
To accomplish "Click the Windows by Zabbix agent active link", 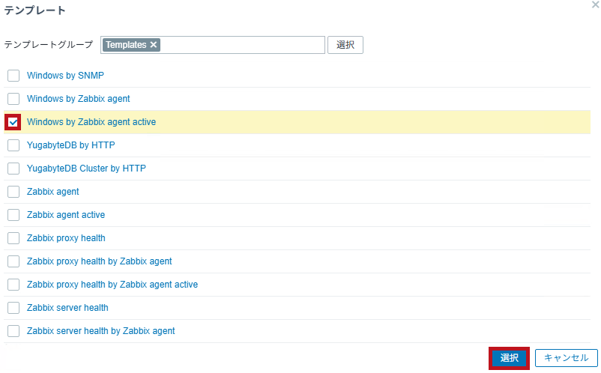I will coord(91,122).
